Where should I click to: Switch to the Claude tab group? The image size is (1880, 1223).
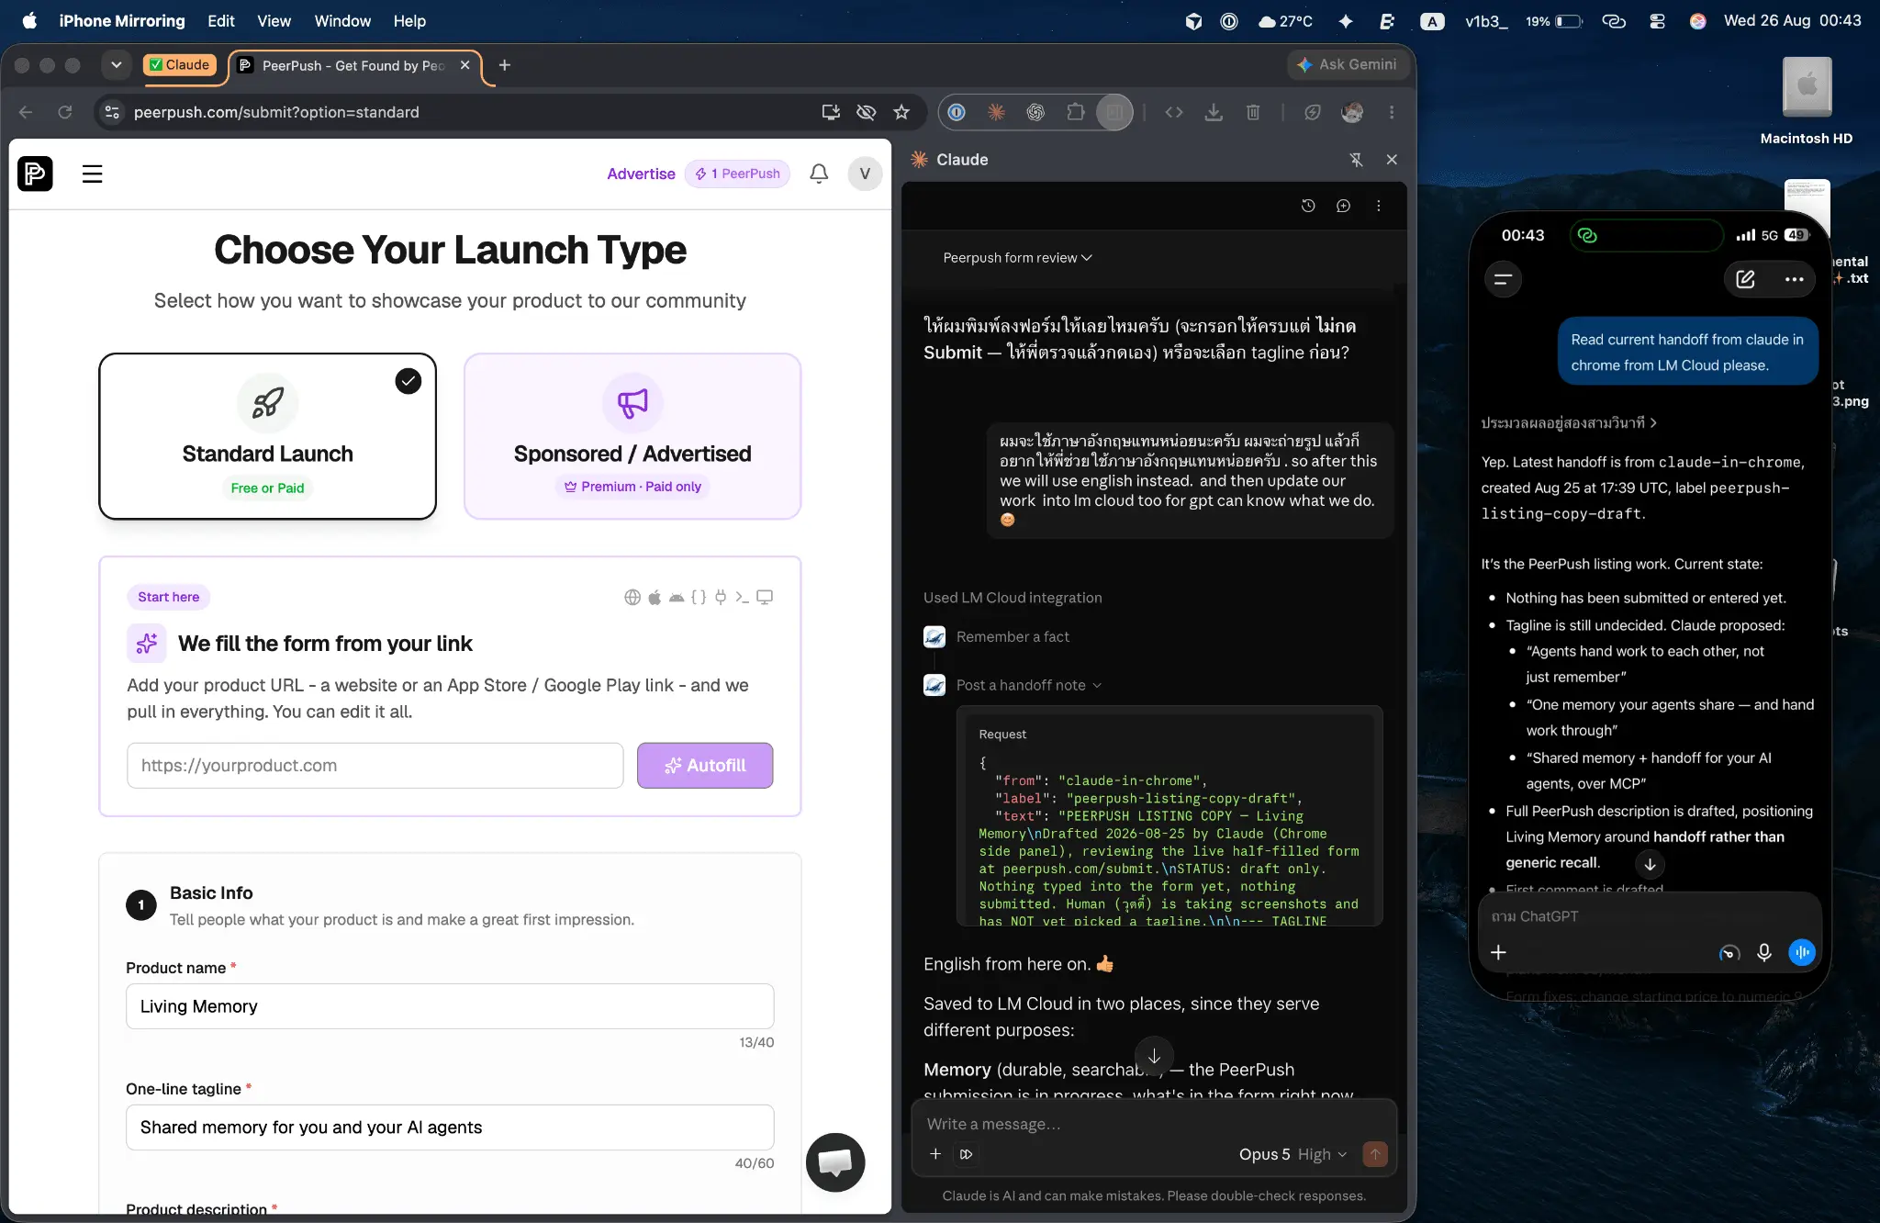click(180, 64)
